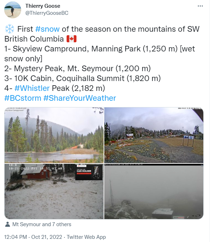Click the Can Holder ad overlay in the photo
The image size is (210, 242).
pyautogui.click(x=89, y=172)
